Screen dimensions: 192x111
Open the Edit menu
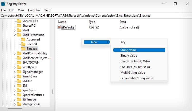click(12, 10)
